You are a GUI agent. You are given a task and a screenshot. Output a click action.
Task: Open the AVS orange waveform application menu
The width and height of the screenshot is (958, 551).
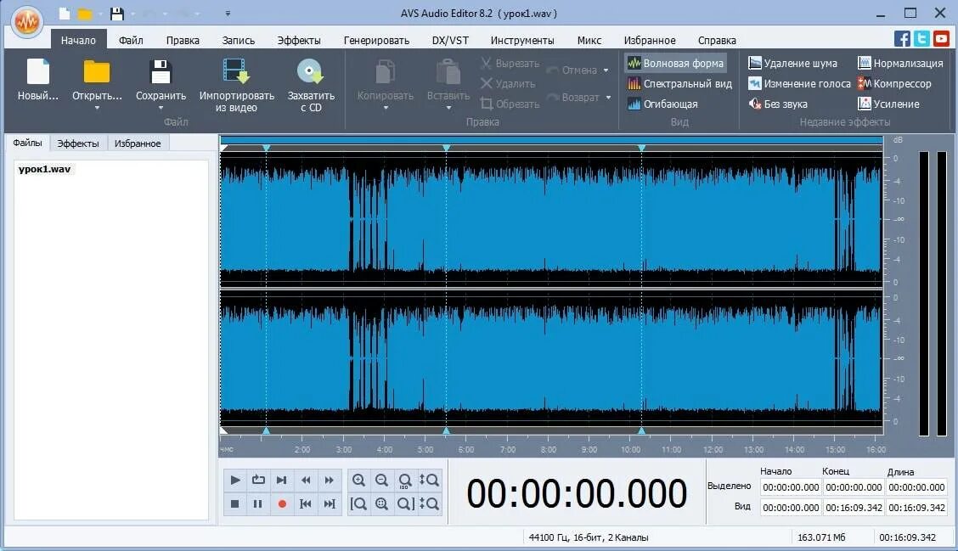pyautogui.click(x=27, y=23)
